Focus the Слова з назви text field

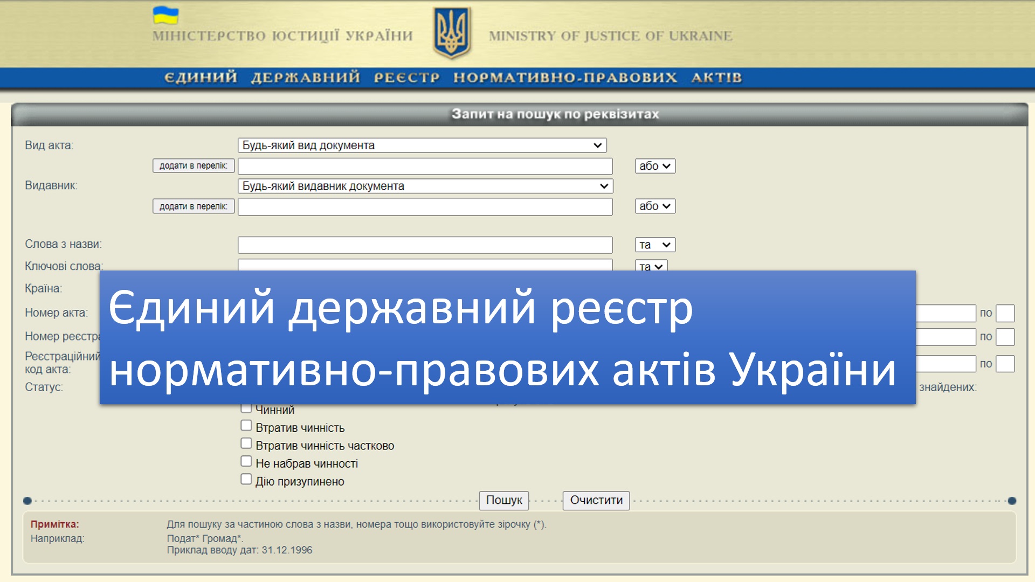(425, 245)
